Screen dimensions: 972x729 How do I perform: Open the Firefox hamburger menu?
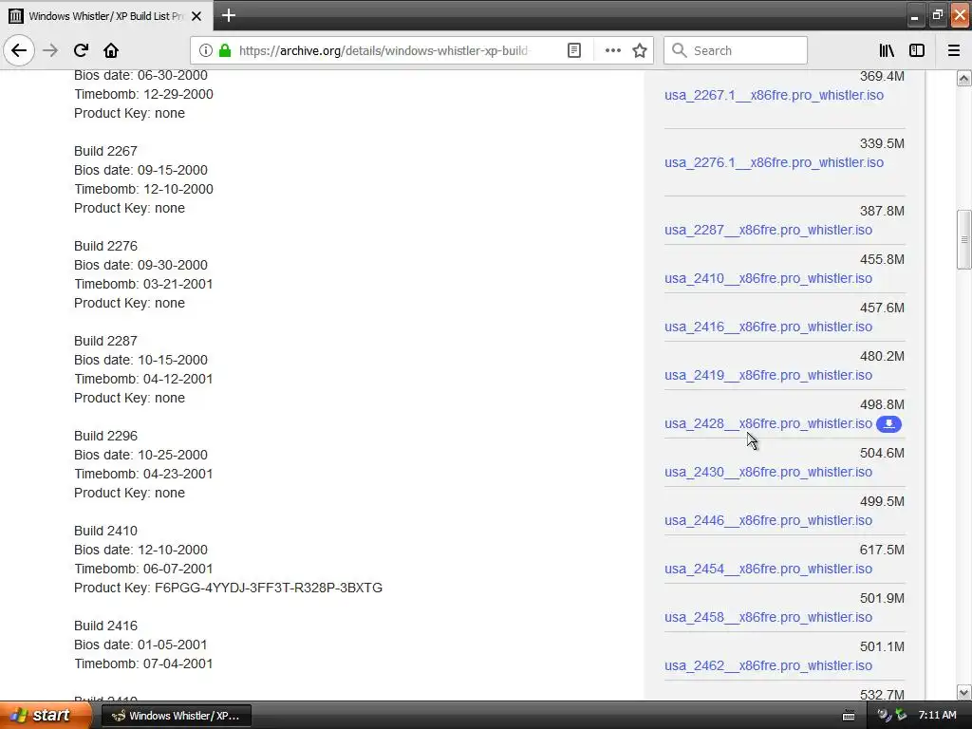coord(953,50)
